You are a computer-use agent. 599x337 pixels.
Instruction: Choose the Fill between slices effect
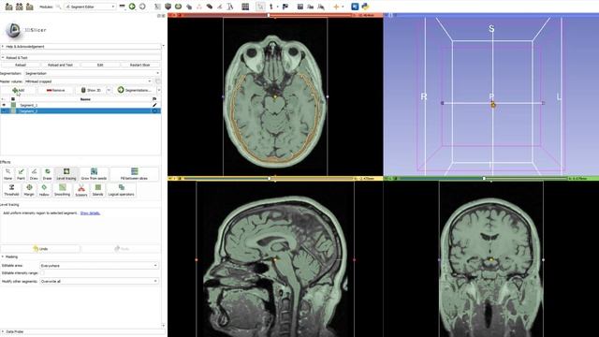(134, 174)
